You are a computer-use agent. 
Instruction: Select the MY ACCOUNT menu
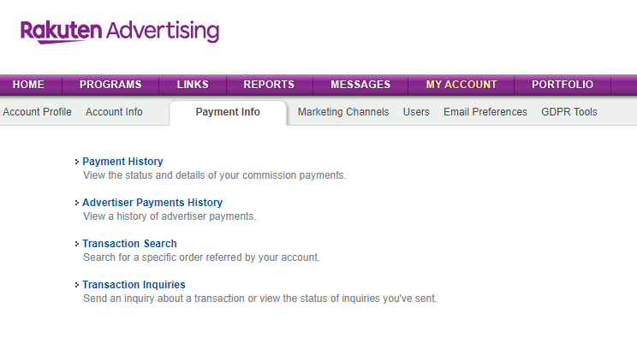pyautogui.click(x=461, y=85)
